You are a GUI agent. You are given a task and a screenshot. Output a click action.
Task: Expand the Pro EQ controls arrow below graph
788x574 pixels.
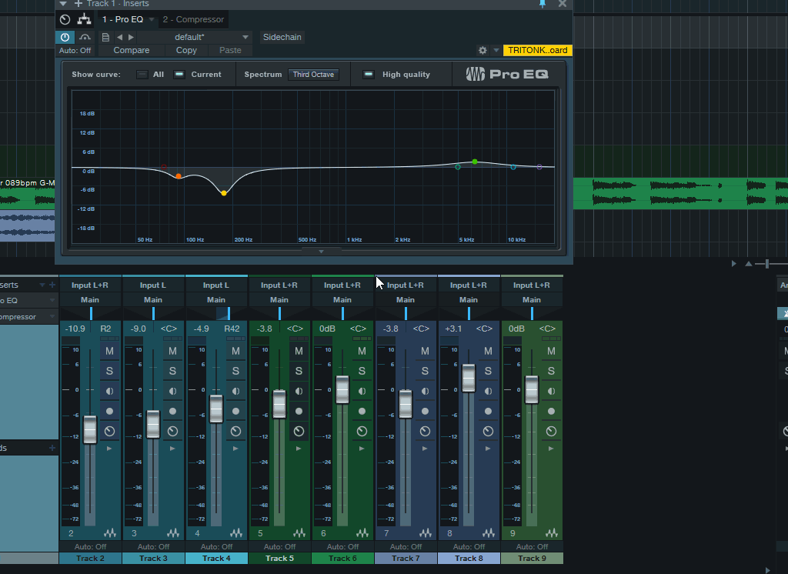tap(321, 252)
